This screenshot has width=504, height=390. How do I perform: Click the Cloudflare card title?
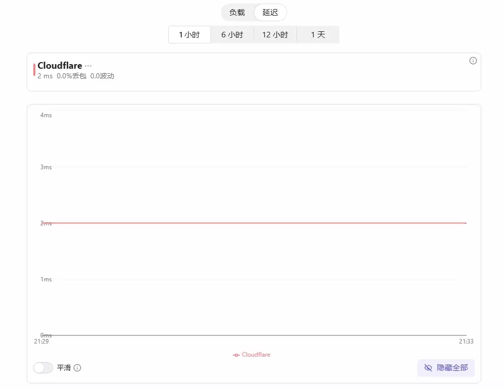(x=60, y=66)
